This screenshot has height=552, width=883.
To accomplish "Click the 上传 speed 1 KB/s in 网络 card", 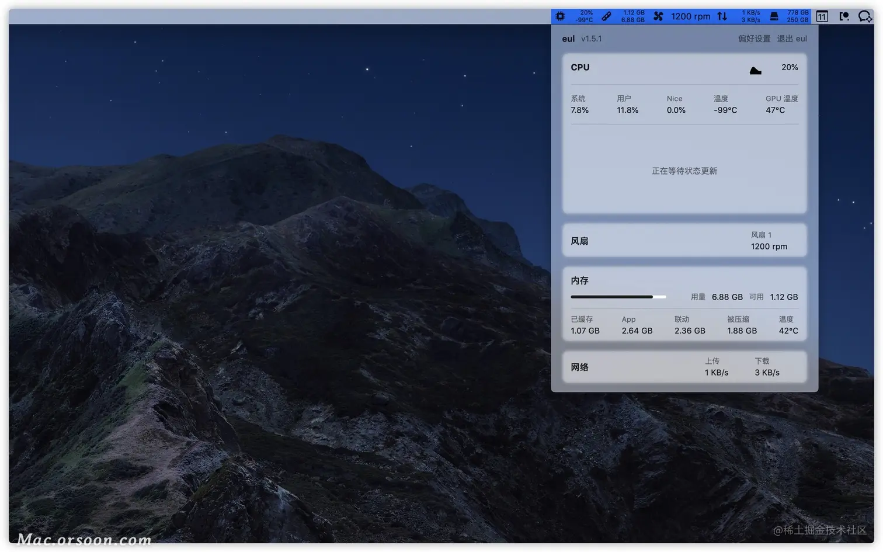I will (x=717, y=373).
